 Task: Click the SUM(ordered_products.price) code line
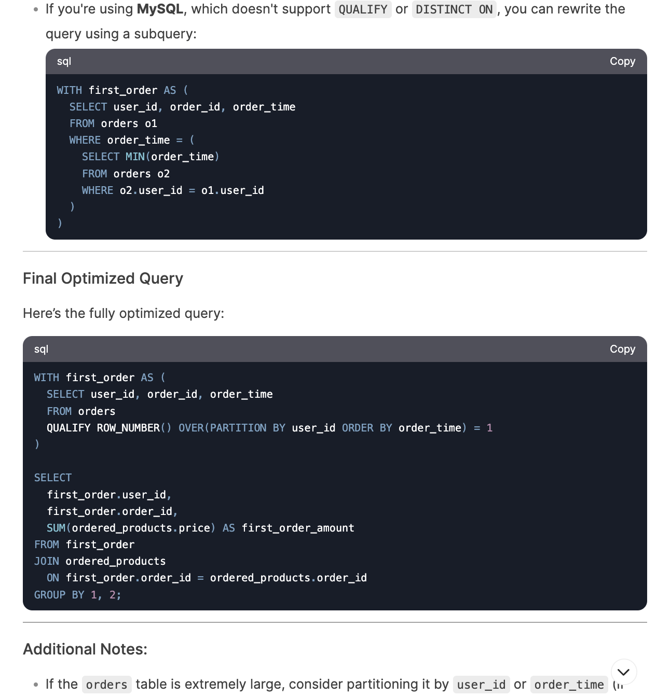(200, 528)
